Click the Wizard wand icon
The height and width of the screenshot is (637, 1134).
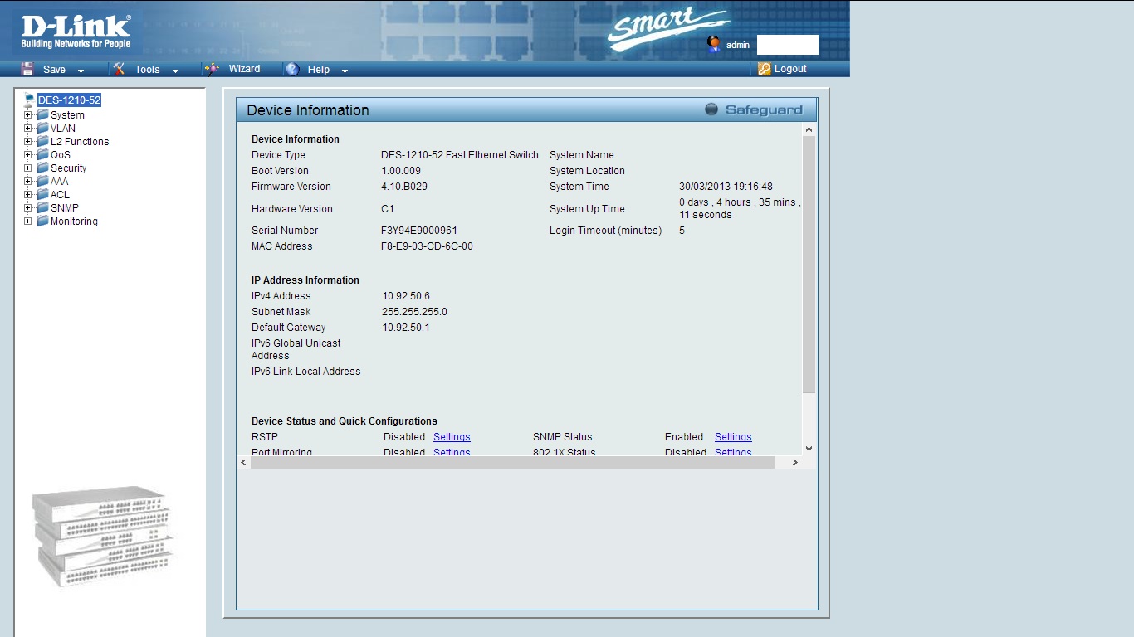213,70
